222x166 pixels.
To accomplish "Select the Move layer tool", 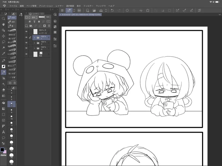I will [x=3, y=36].
